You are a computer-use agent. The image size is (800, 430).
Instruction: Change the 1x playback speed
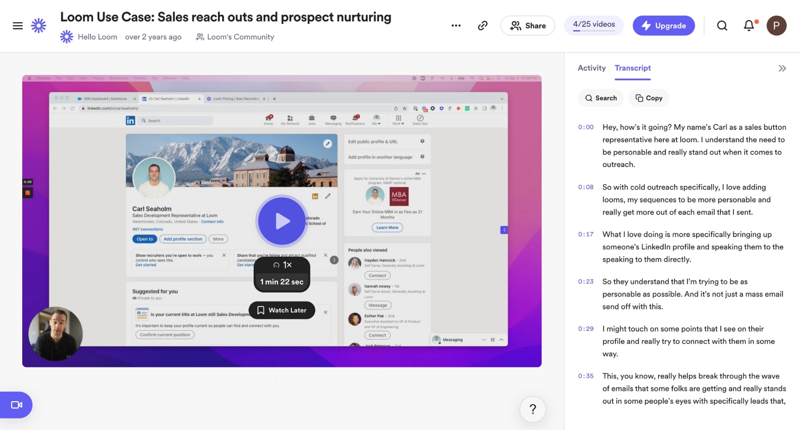coord(282,265)
